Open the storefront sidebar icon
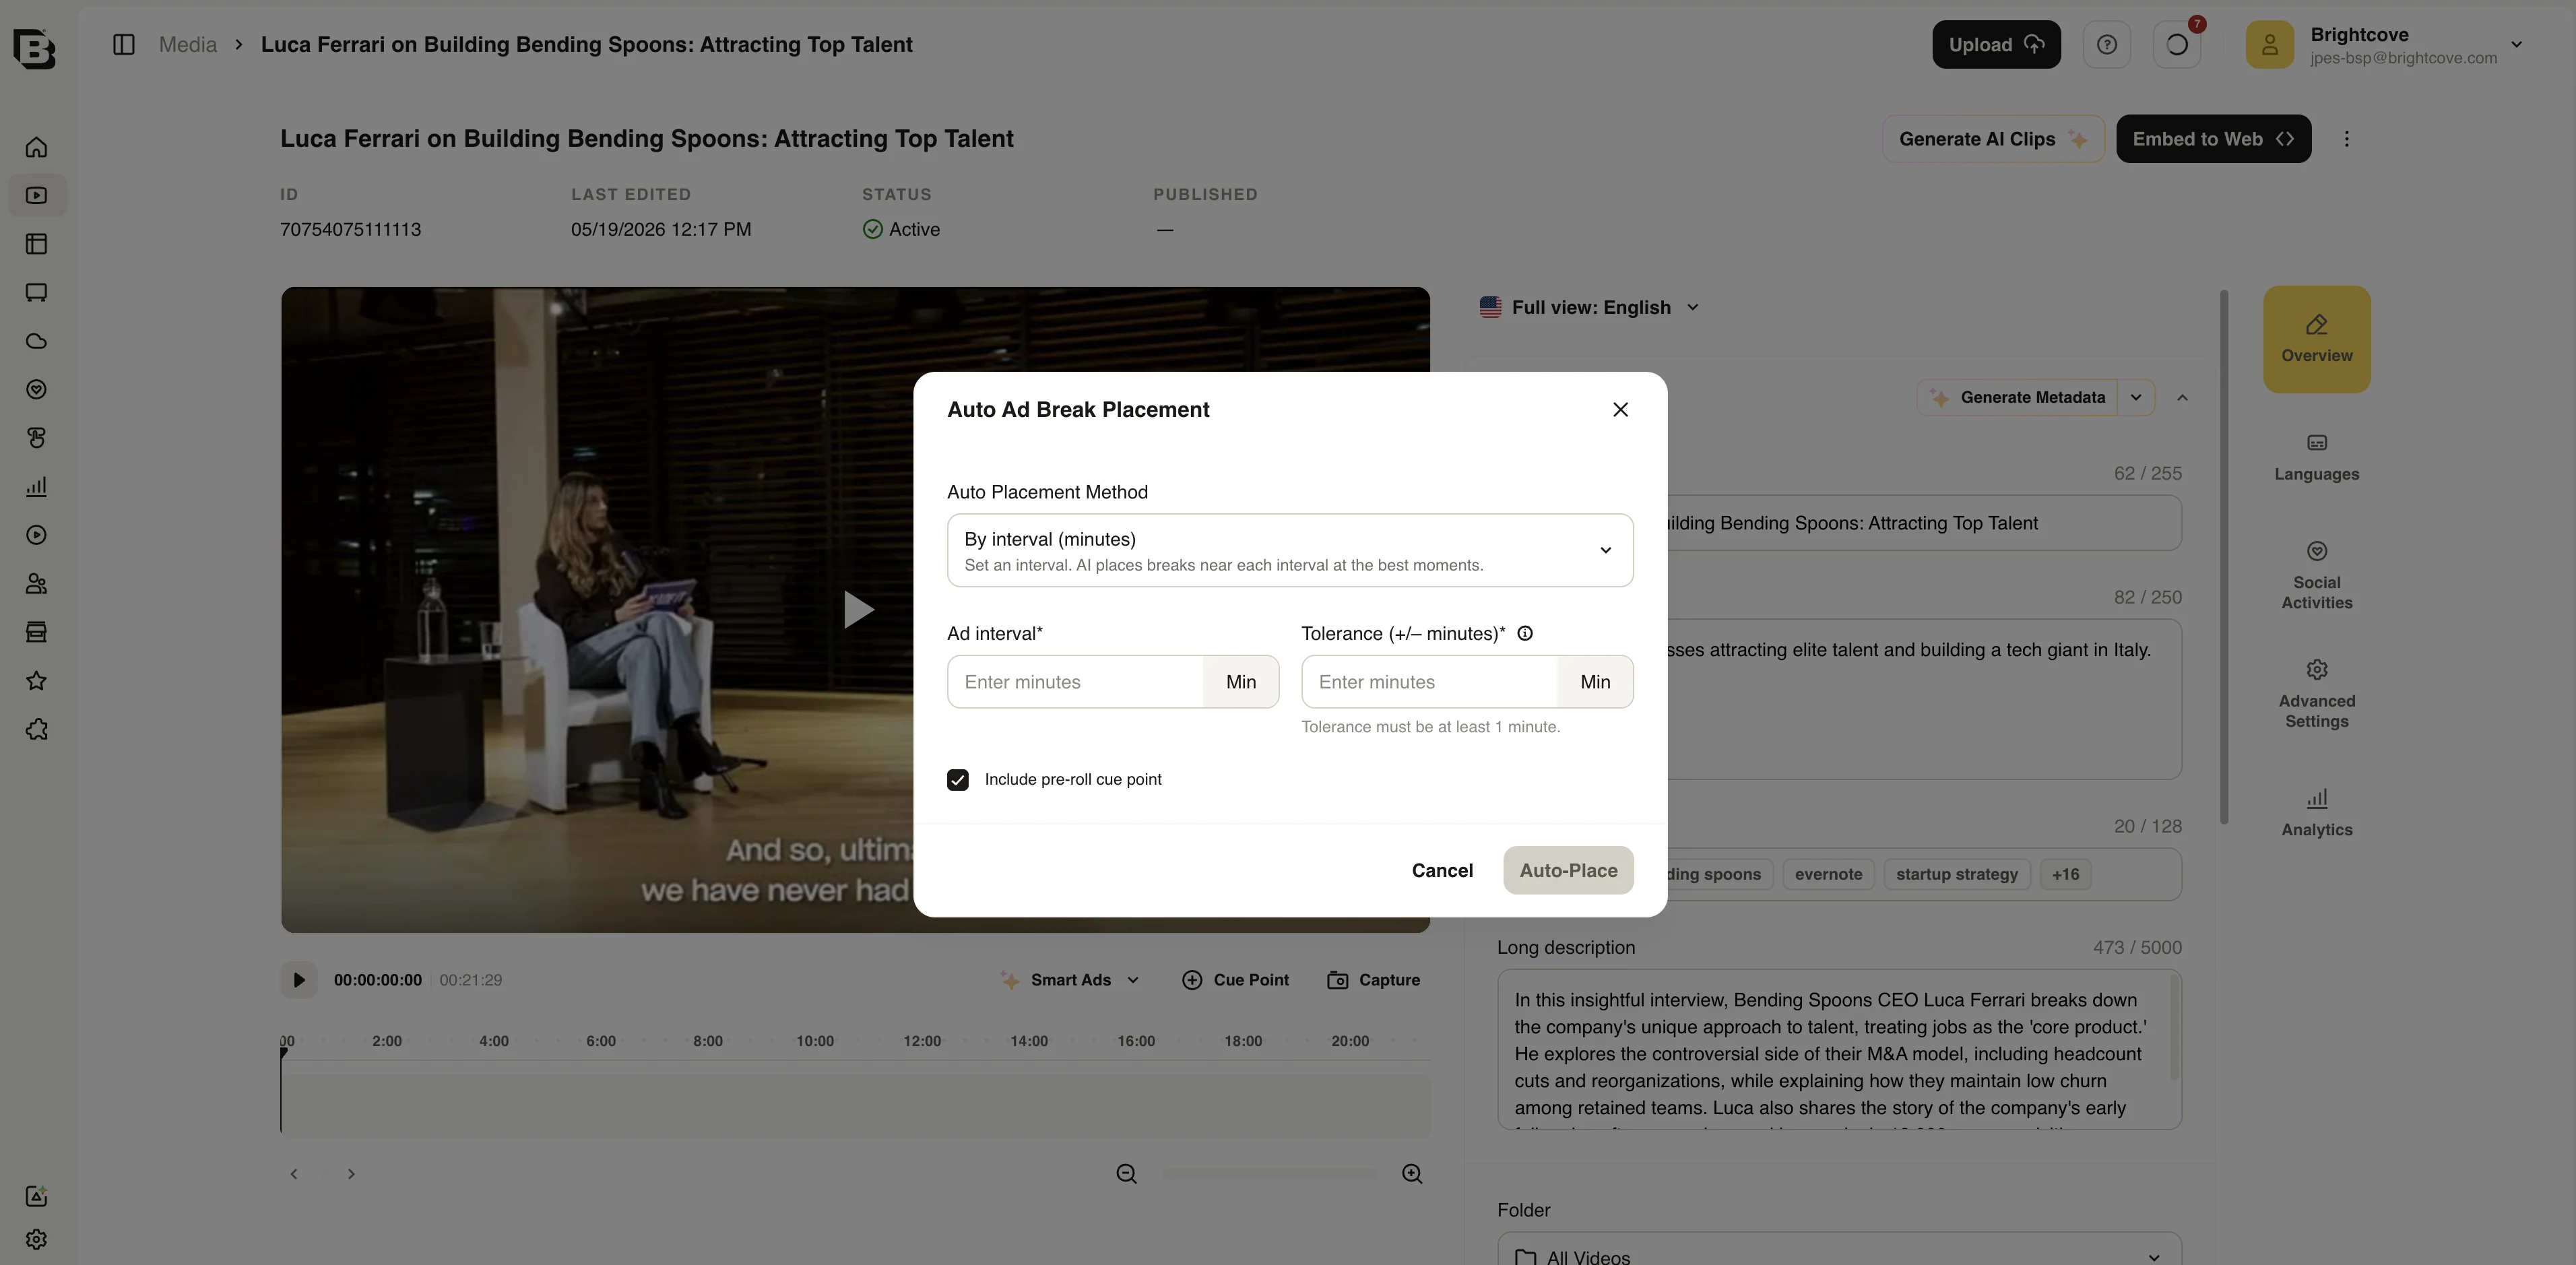Viewport: 2576px width, 1265px height. click(x=36, y=632)
